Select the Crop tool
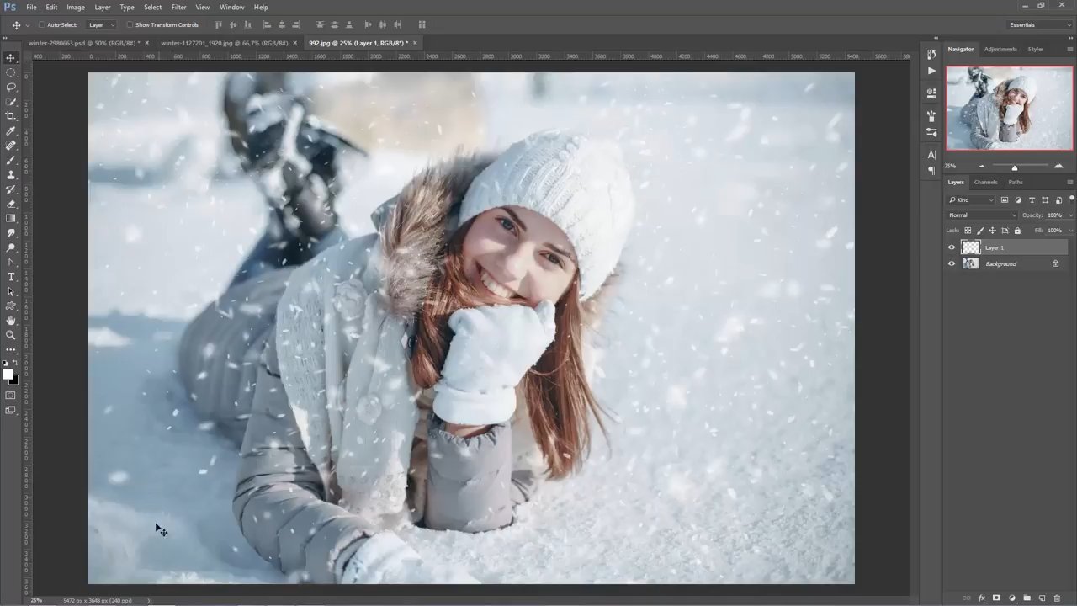Image resolution: width=1077 pixels, height=606 pixels. coord(11,116)
